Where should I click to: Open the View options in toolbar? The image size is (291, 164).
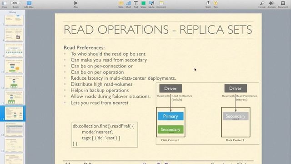tap(5, 4)
